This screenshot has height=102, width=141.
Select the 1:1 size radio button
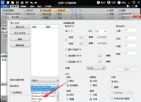(66, 31)
